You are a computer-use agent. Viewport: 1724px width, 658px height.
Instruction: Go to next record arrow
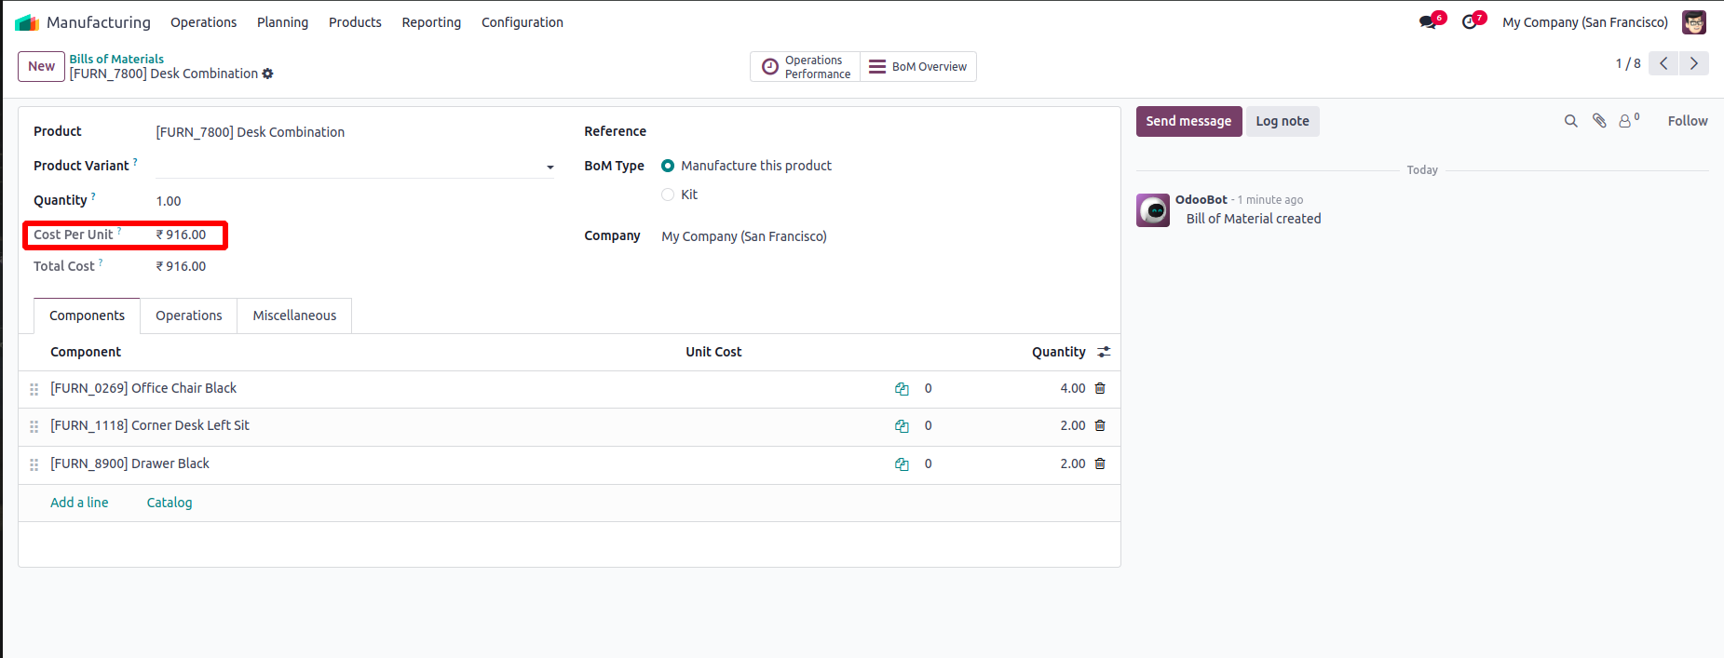click(x=1694, y=63)
